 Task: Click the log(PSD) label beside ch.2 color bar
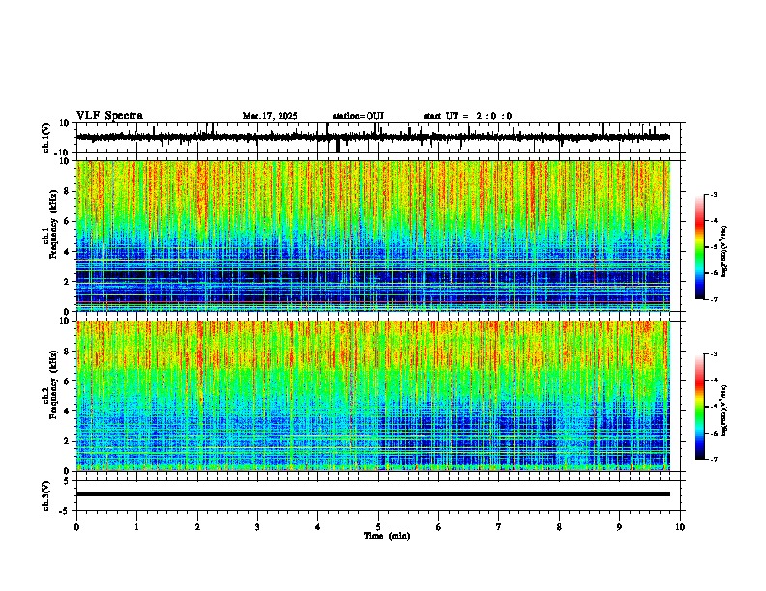point(723,411)
